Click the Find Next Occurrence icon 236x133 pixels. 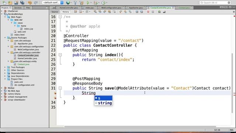point(105,12)
